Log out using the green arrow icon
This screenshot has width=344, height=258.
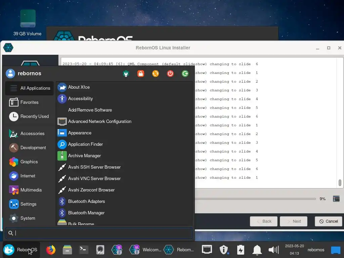(x=185, y=74)
